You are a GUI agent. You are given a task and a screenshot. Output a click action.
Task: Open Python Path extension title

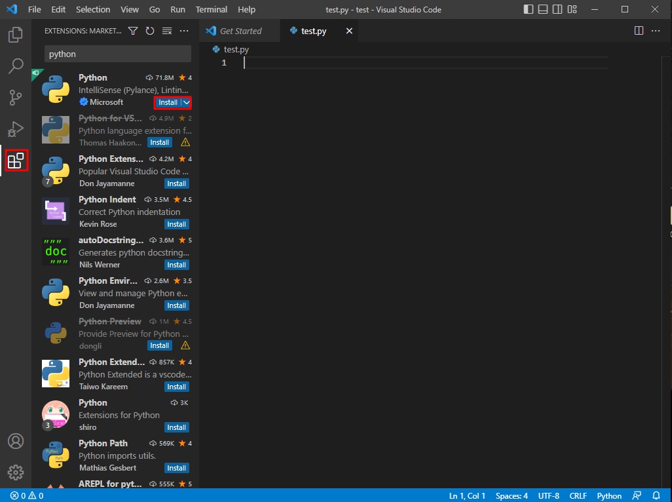click(103, 443)
